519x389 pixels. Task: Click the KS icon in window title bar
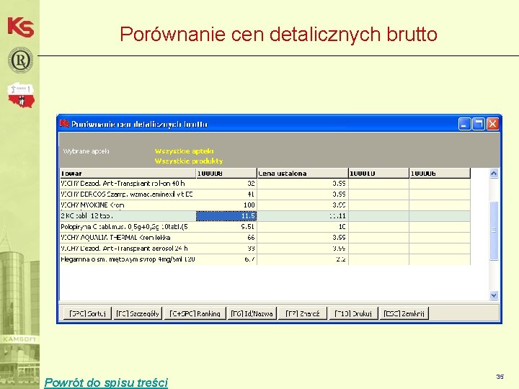click(64, 124)
